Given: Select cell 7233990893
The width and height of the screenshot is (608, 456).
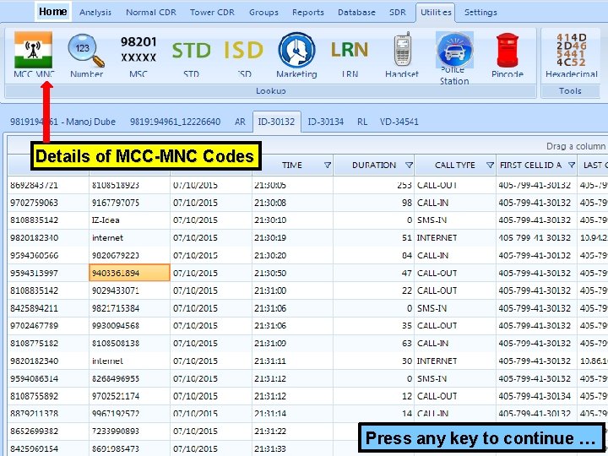Looking at the screenshot, I should click(x=129, y=432).
